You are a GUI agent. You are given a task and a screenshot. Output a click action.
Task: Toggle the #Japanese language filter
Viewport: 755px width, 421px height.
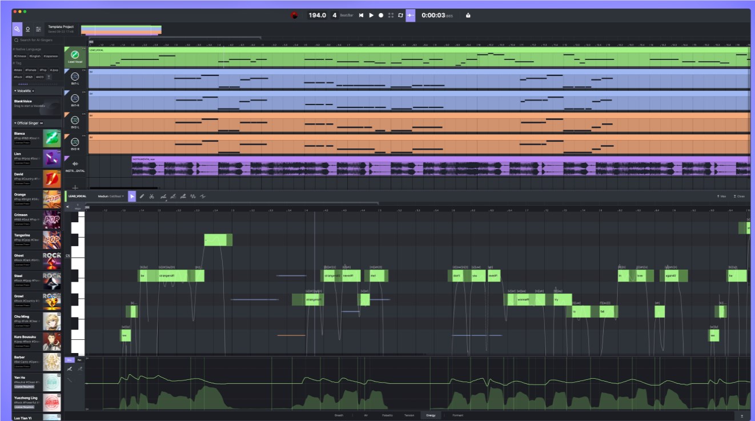click(51, 56)
